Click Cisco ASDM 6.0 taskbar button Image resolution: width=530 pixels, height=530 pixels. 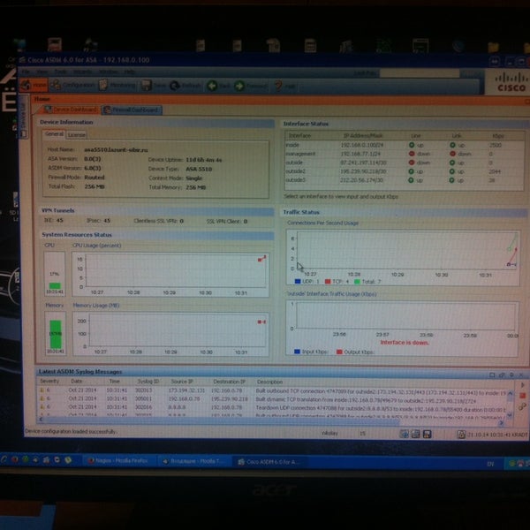269,462
